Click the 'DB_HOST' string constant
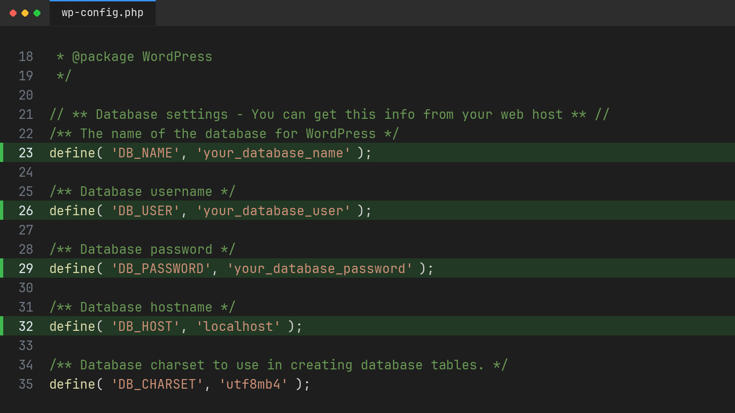735x413 pixels. tap(146, 326)
